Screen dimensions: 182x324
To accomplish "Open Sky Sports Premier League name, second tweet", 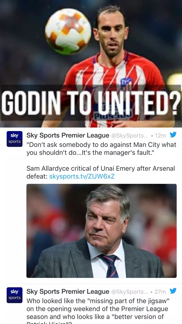I will 68,291.
